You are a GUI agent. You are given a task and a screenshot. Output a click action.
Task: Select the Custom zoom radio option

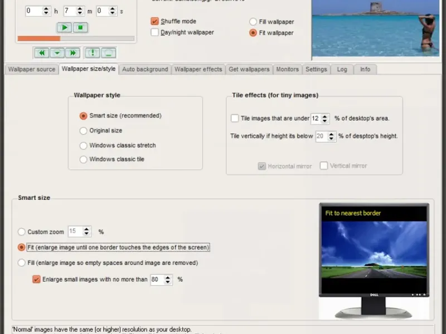(x=21, y=232)
